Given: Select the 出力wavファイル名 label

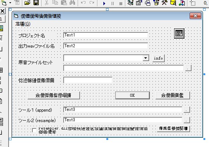Looking at the screenshot, I should click(36, 46).
